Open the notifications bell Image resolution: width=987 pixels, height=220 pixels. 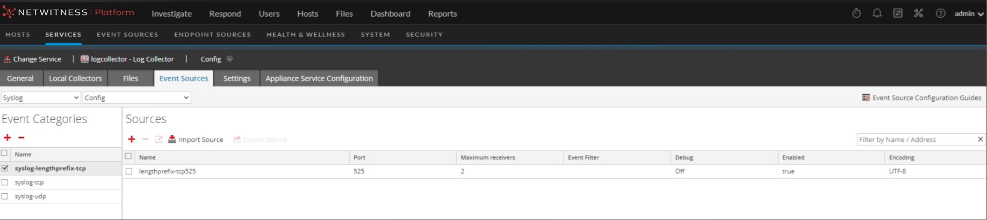pos(877,13)
